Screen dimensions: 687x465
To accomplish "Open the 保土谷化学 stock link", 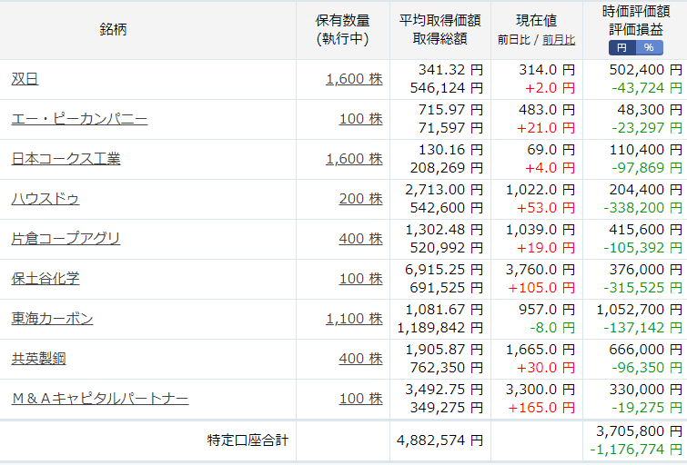I will pyautogui.click(x=45, y=279).
